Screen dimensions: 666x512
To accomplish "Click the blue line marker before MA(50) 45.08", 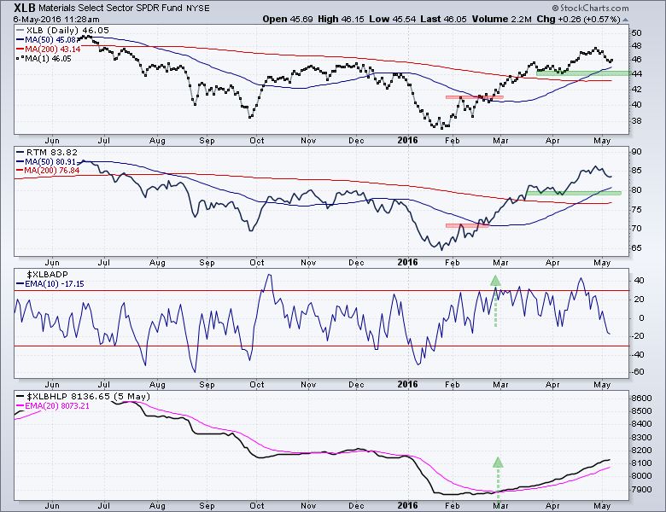I will [x=20, y=40].
